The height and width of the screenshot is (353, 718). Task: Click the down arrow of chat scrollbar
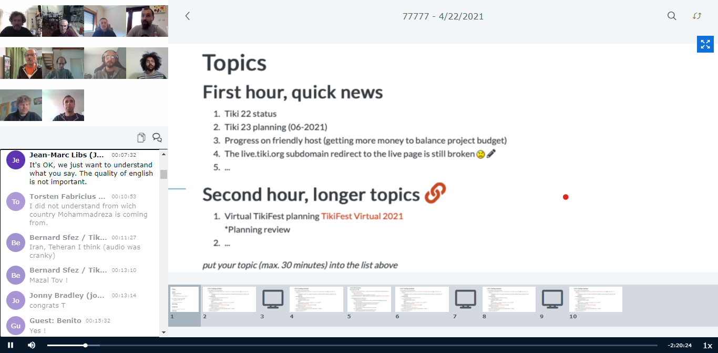coord(163,332)
